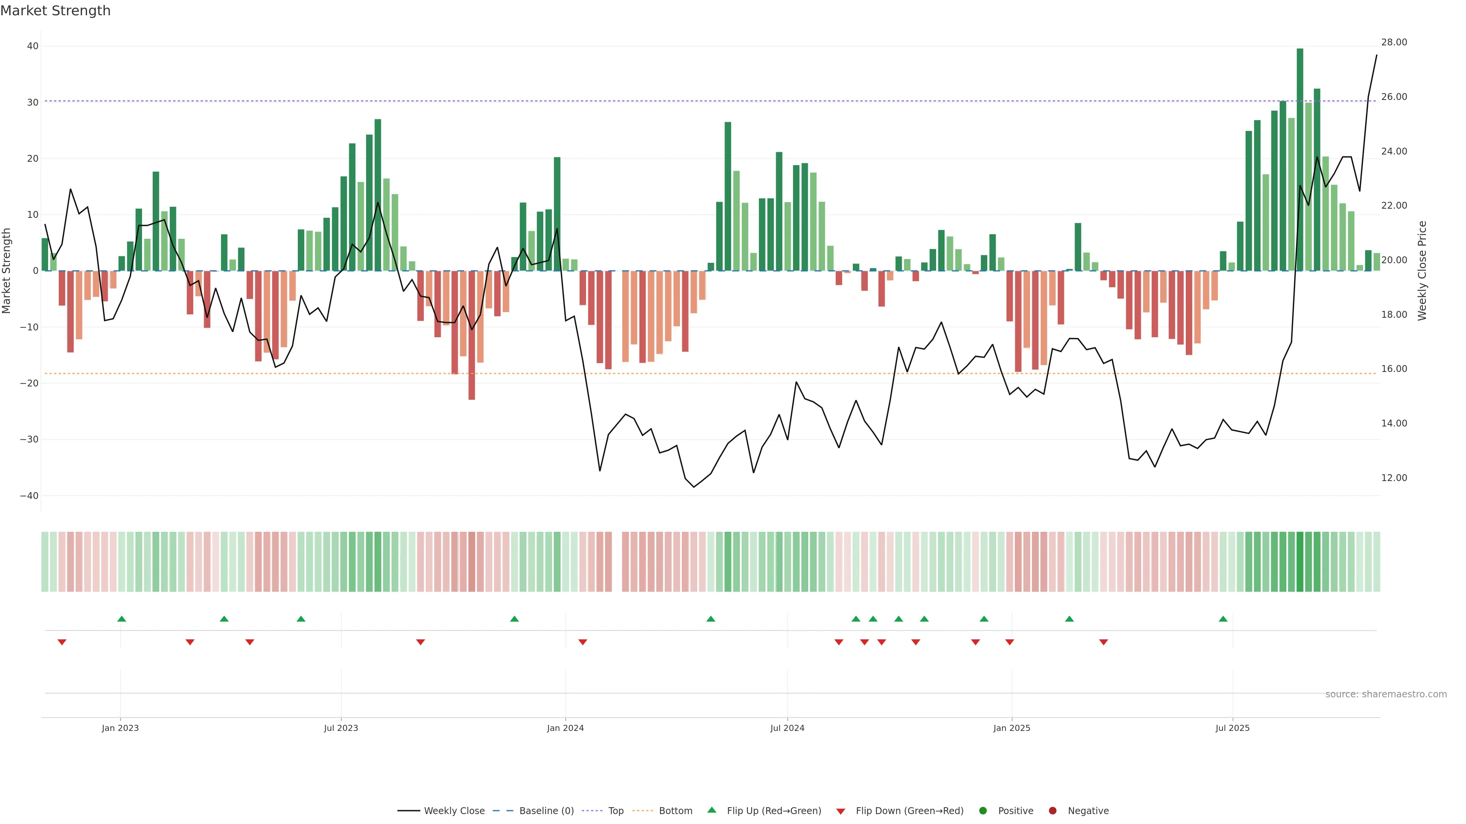Click red flip-down marker just after Jan 2024
Image resolution: width=1466 pixels, height=824 pixels.
pyautogui.click(x=583, y=642)
